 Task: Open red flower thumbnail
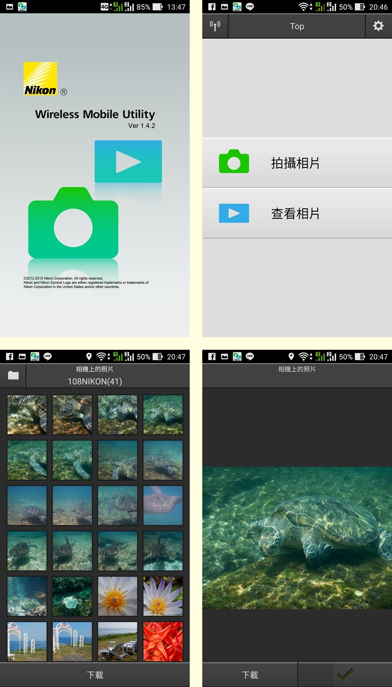coord(163,641)
